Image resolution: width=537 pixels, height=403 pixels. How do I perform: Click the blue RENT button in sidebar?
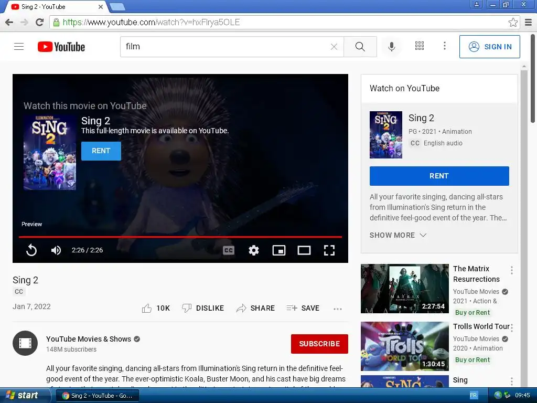[x=439, y=176]
